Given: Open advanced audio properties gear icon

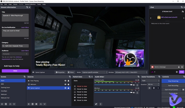Looking at the screenshot, I should click(96, 104).
